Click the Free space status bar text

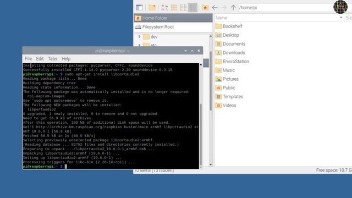point(334,170)
